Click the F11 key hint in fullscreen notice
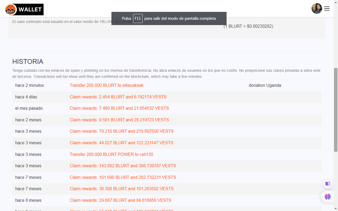338x211 pixels. [x=138, y=19]
